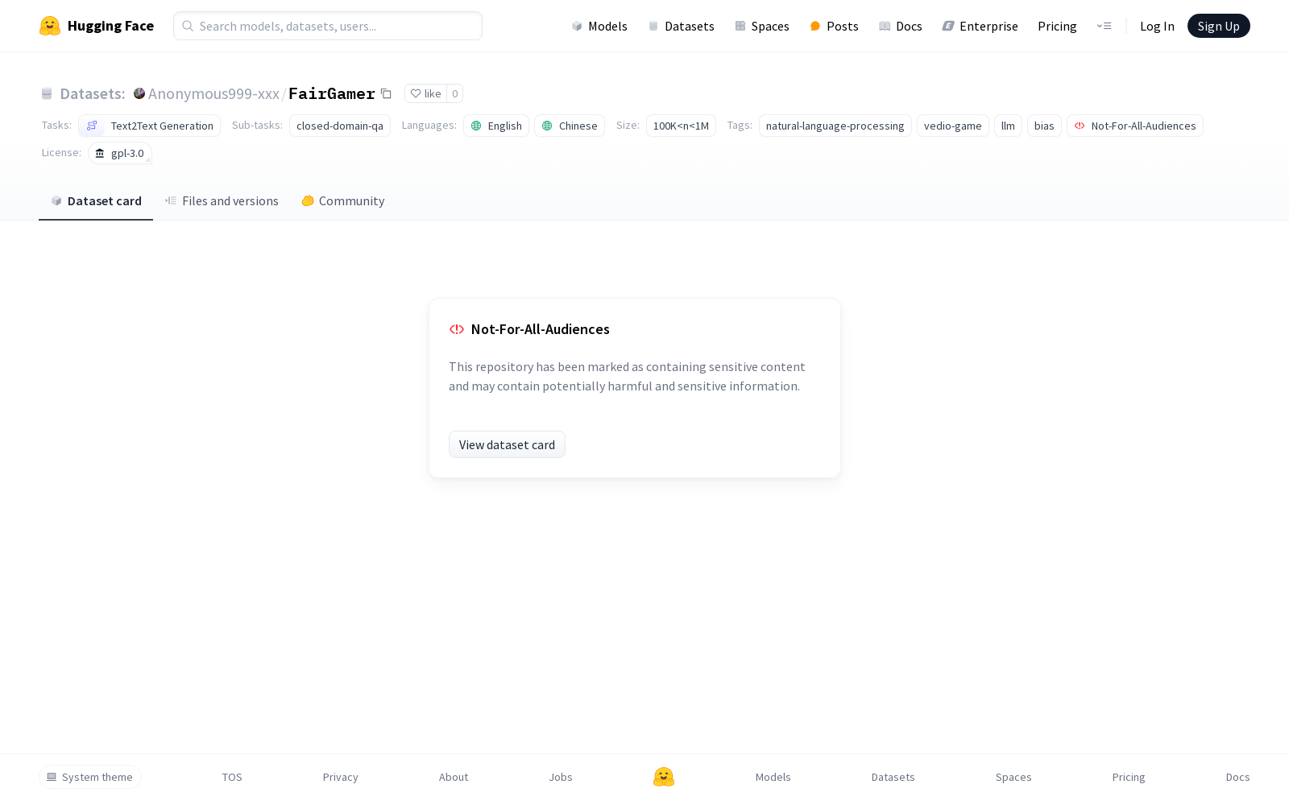Screen dimensions: 1289x805
Task: Select the closed-domain-qa sub-task tag
Action: click(340, 126)
